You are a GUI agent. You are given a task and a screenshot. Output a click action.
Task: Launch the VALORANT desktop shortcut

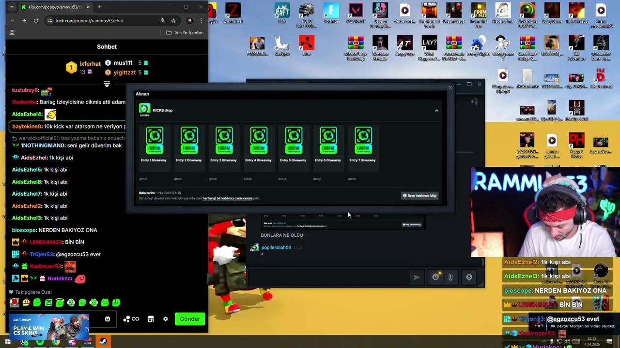356,13
